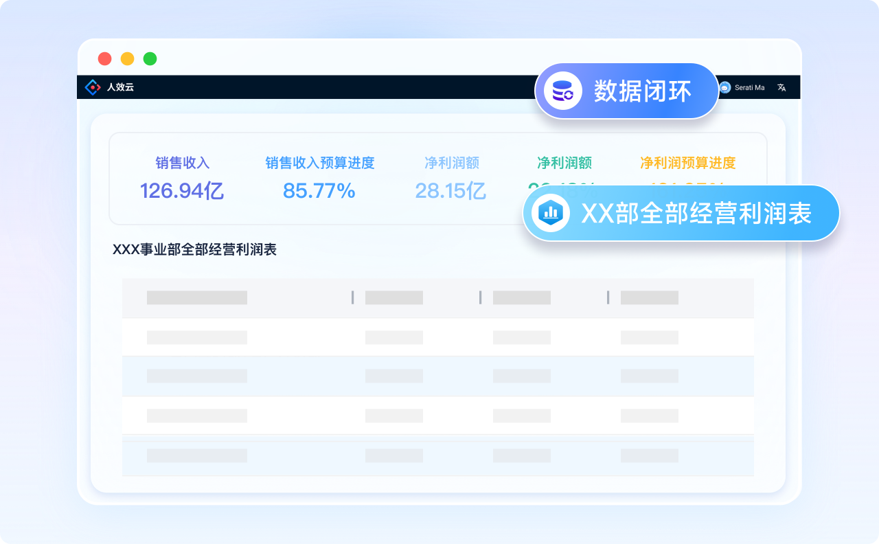Click the 人效云 diamond logo icon
The image size is (879, 544).
pos(92,87)
